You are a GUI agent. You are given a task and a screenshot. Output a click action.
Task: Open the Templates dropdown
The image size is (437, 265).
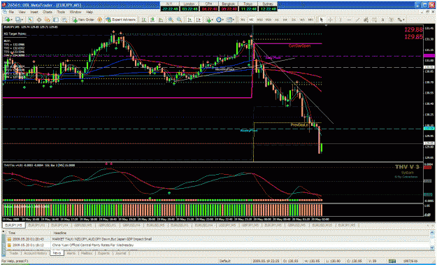230,20
